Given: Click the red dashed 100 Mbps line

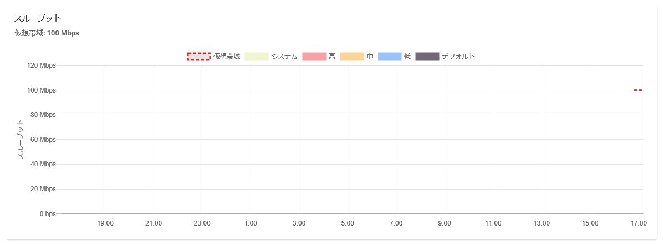Looking at the screenshot, I should [x=637, y=90].
